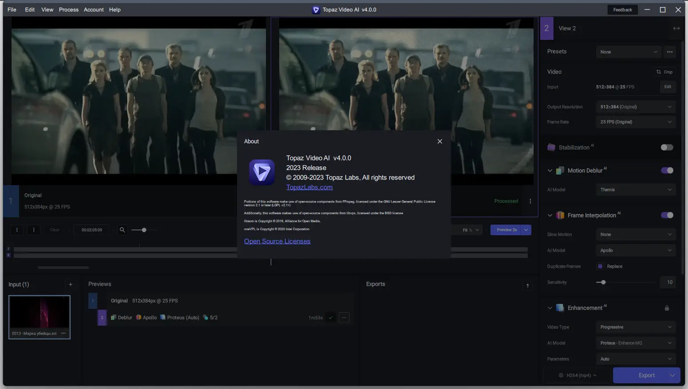Open the Help menu
This screenshot has width=688, height=389.
tap(115, 10)
